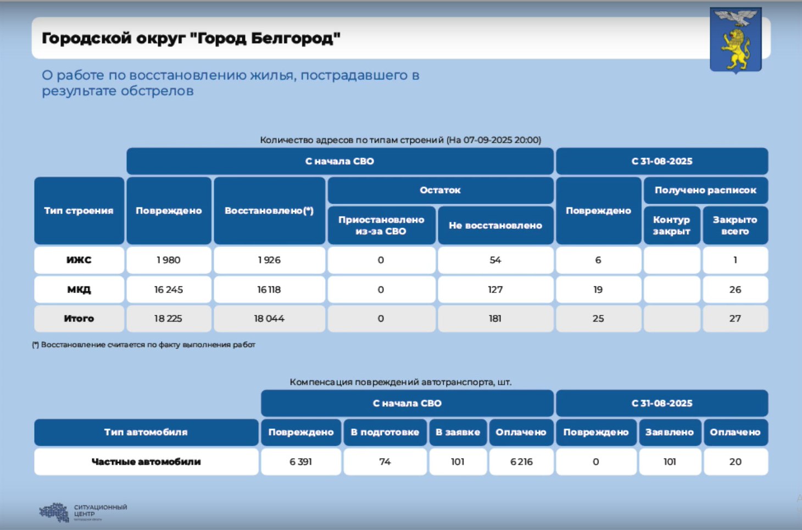The height and width of the screenshot is (530, 802).
Task: Click 'Приостановлено из-за СВО' column header
Action: 382,225
